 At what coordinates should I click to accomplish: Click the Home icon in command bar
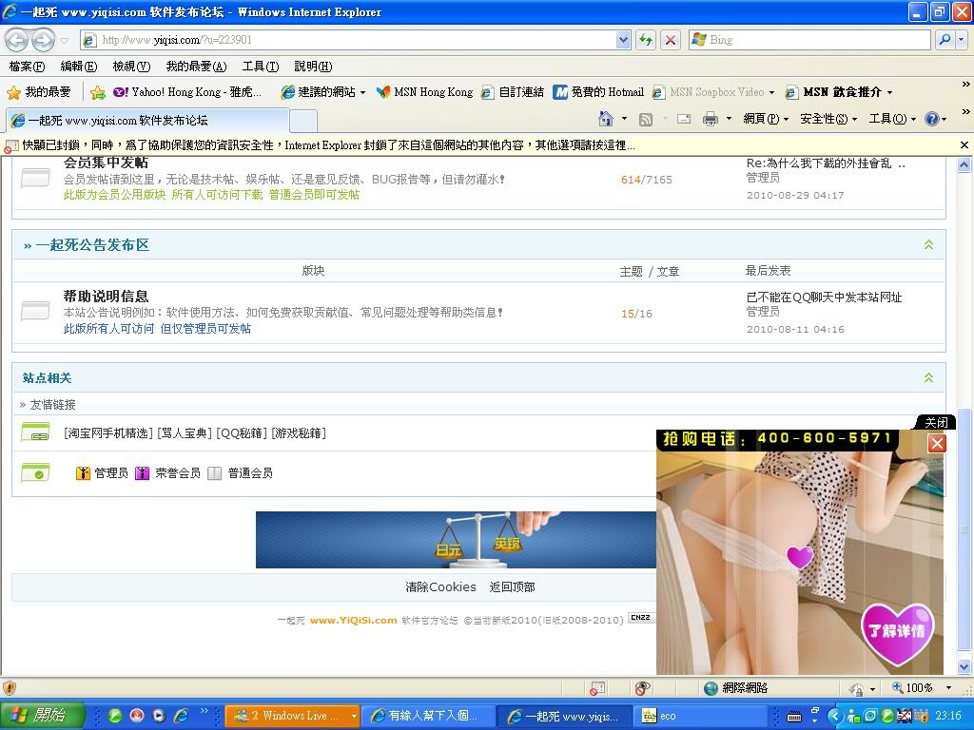pos(605,119)
